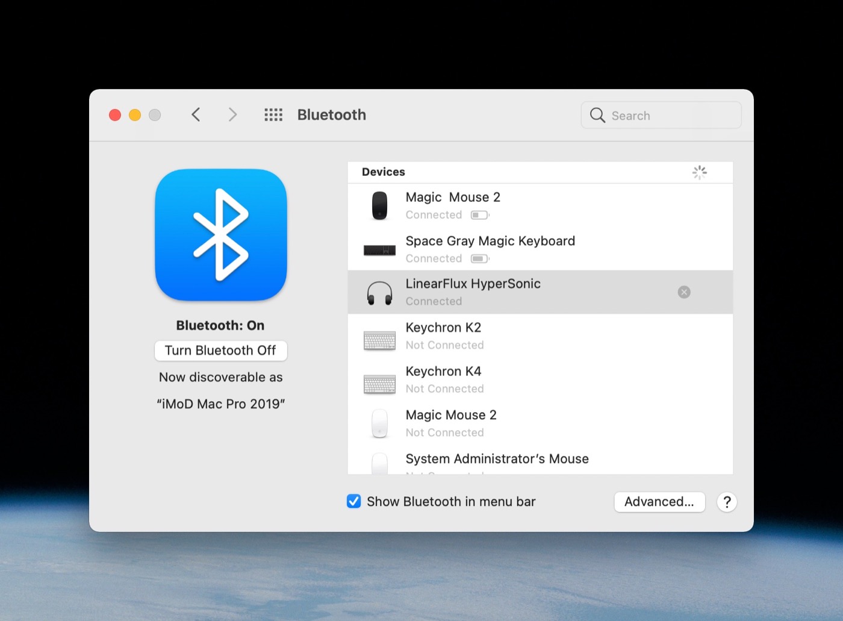Open Advanced Bluetooth options
Screen dimensions: 843x621
click(x=659, y=502)
